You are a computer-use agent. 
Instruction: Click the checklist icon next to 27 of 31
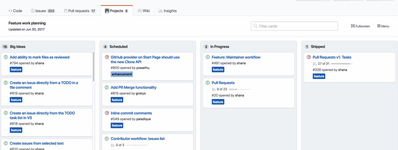click(315, 64)
